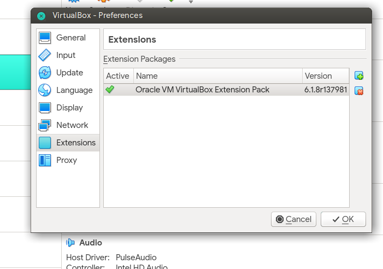Image resolution: width=383 pixels, height=269 pixels.
Task: Click the Display monitor icon
Action: [45, 108]
